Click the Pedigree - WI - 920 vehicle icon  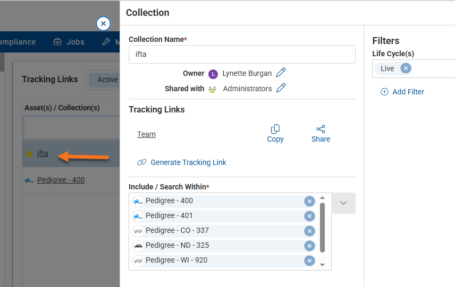pos(138,260)
